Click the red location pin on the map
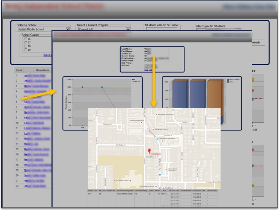This screenshot has height=210, width=279. point(149,151)
